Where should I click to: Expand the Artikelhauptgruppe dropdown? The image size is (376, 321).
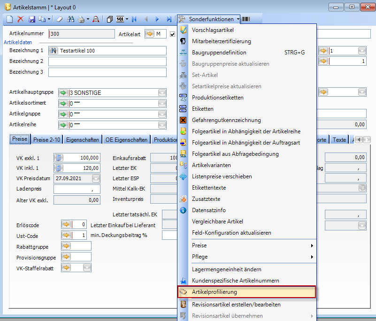162,92
